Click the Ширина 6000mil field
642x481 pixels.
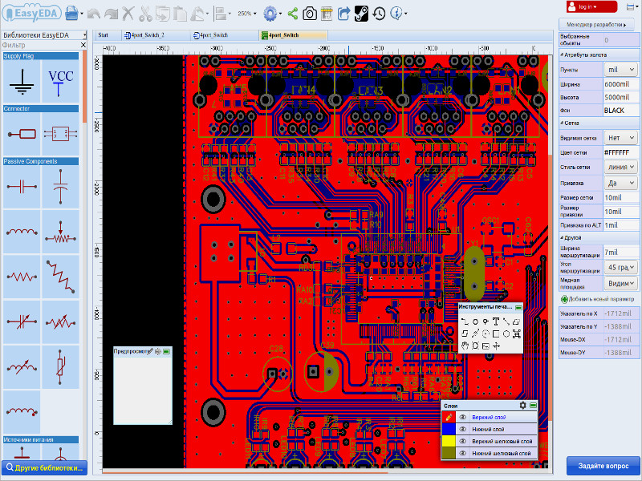621,84
